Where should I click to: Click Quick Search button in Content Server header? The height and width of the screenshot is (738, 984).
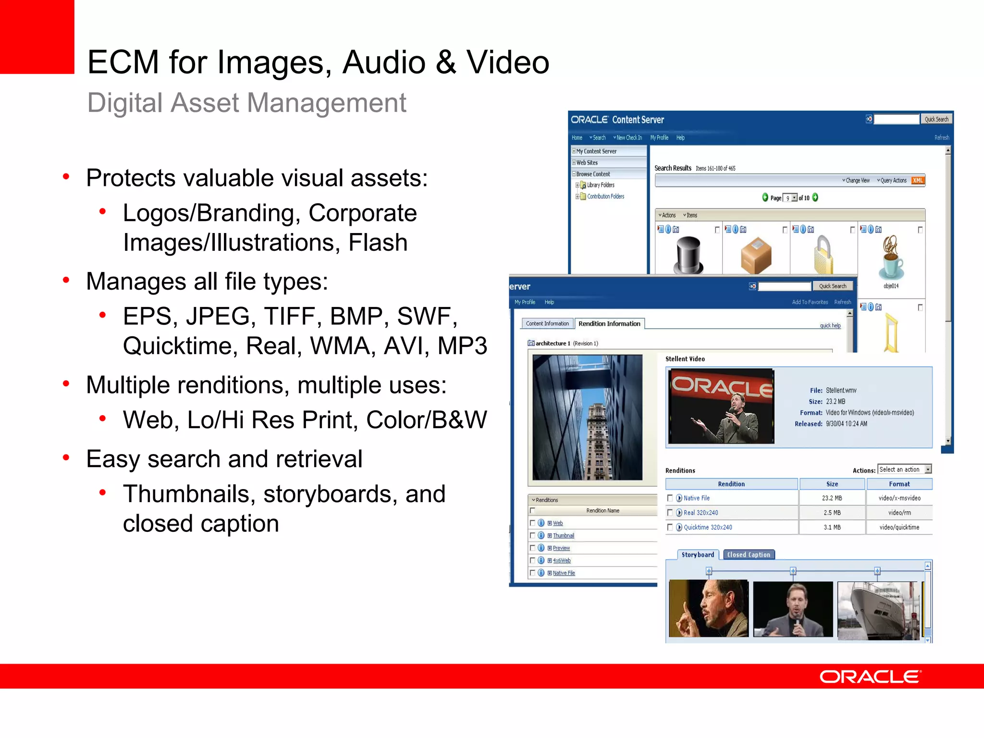pos(936,119)
